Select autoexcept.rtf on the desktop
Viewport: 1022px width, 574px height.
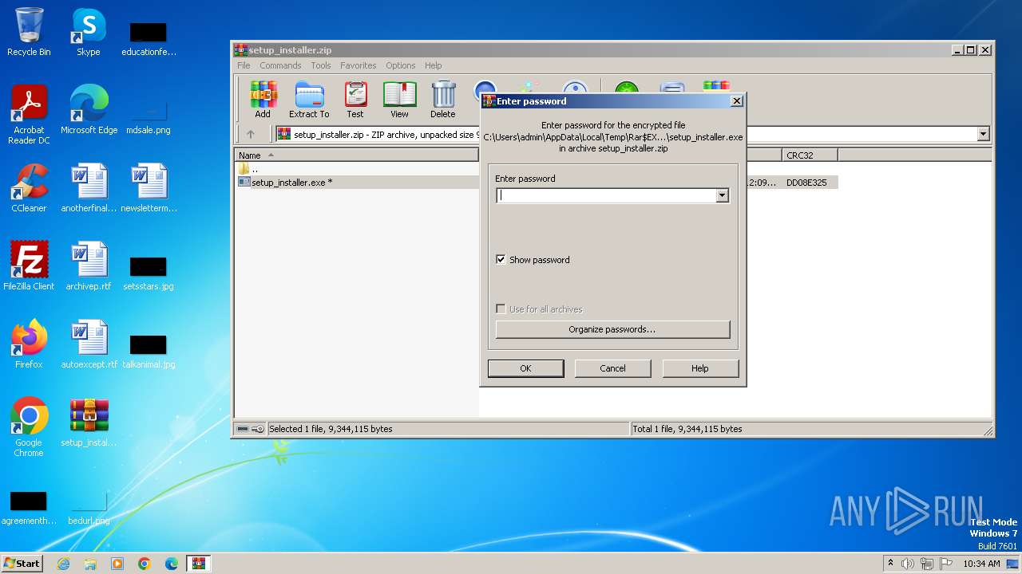pyautogui.click(x=89, y=344)
